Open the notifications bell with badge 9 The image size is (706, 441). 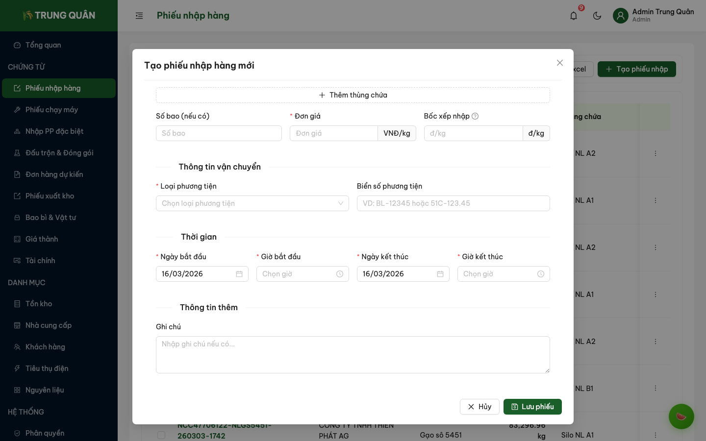click(x=573, y=16)
